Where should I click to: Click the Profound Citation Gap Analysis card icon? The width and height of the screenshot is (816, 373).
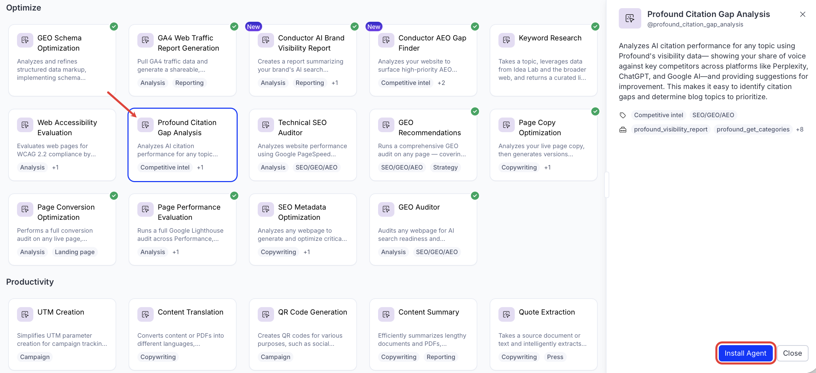pos(146,125)
